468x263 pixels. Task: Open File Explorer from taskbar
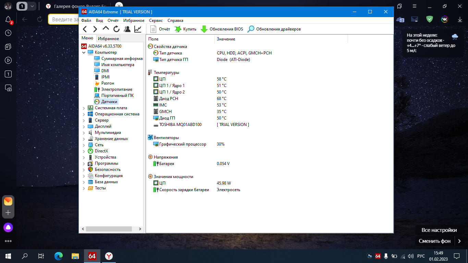click(x=75, y=256)
